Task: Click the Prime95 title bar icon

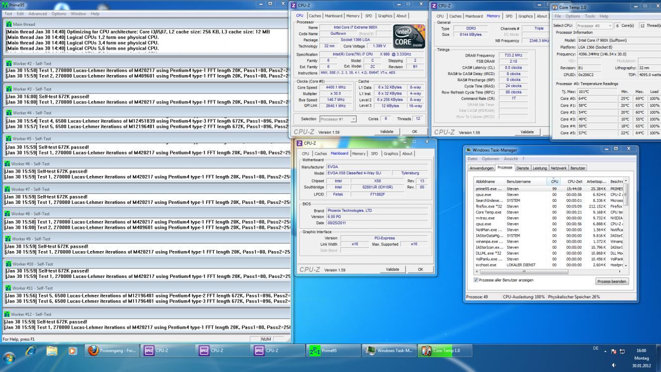Action: point(5,5)
